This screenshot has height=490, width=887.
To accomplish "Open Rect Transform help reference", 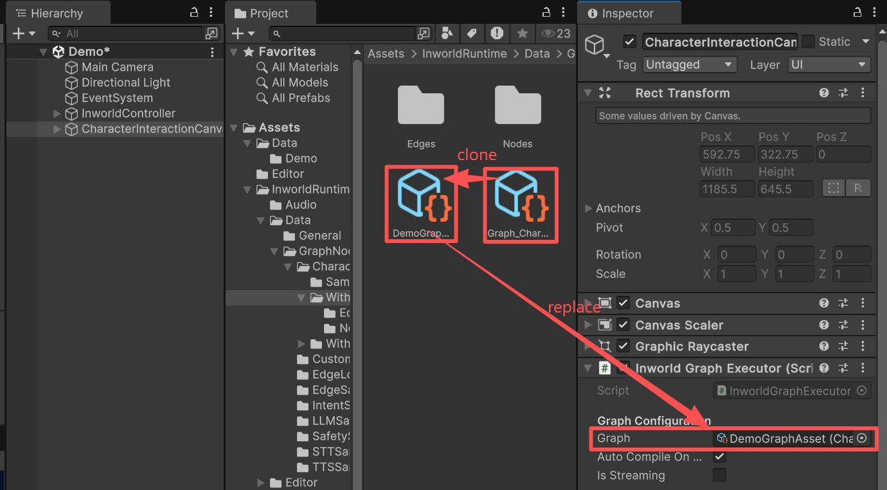I will pos(824,93).
